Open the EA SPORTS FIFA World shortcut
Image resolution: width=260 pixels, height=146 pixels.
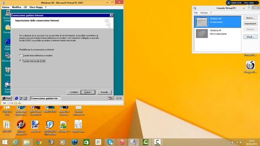point(50,127)
